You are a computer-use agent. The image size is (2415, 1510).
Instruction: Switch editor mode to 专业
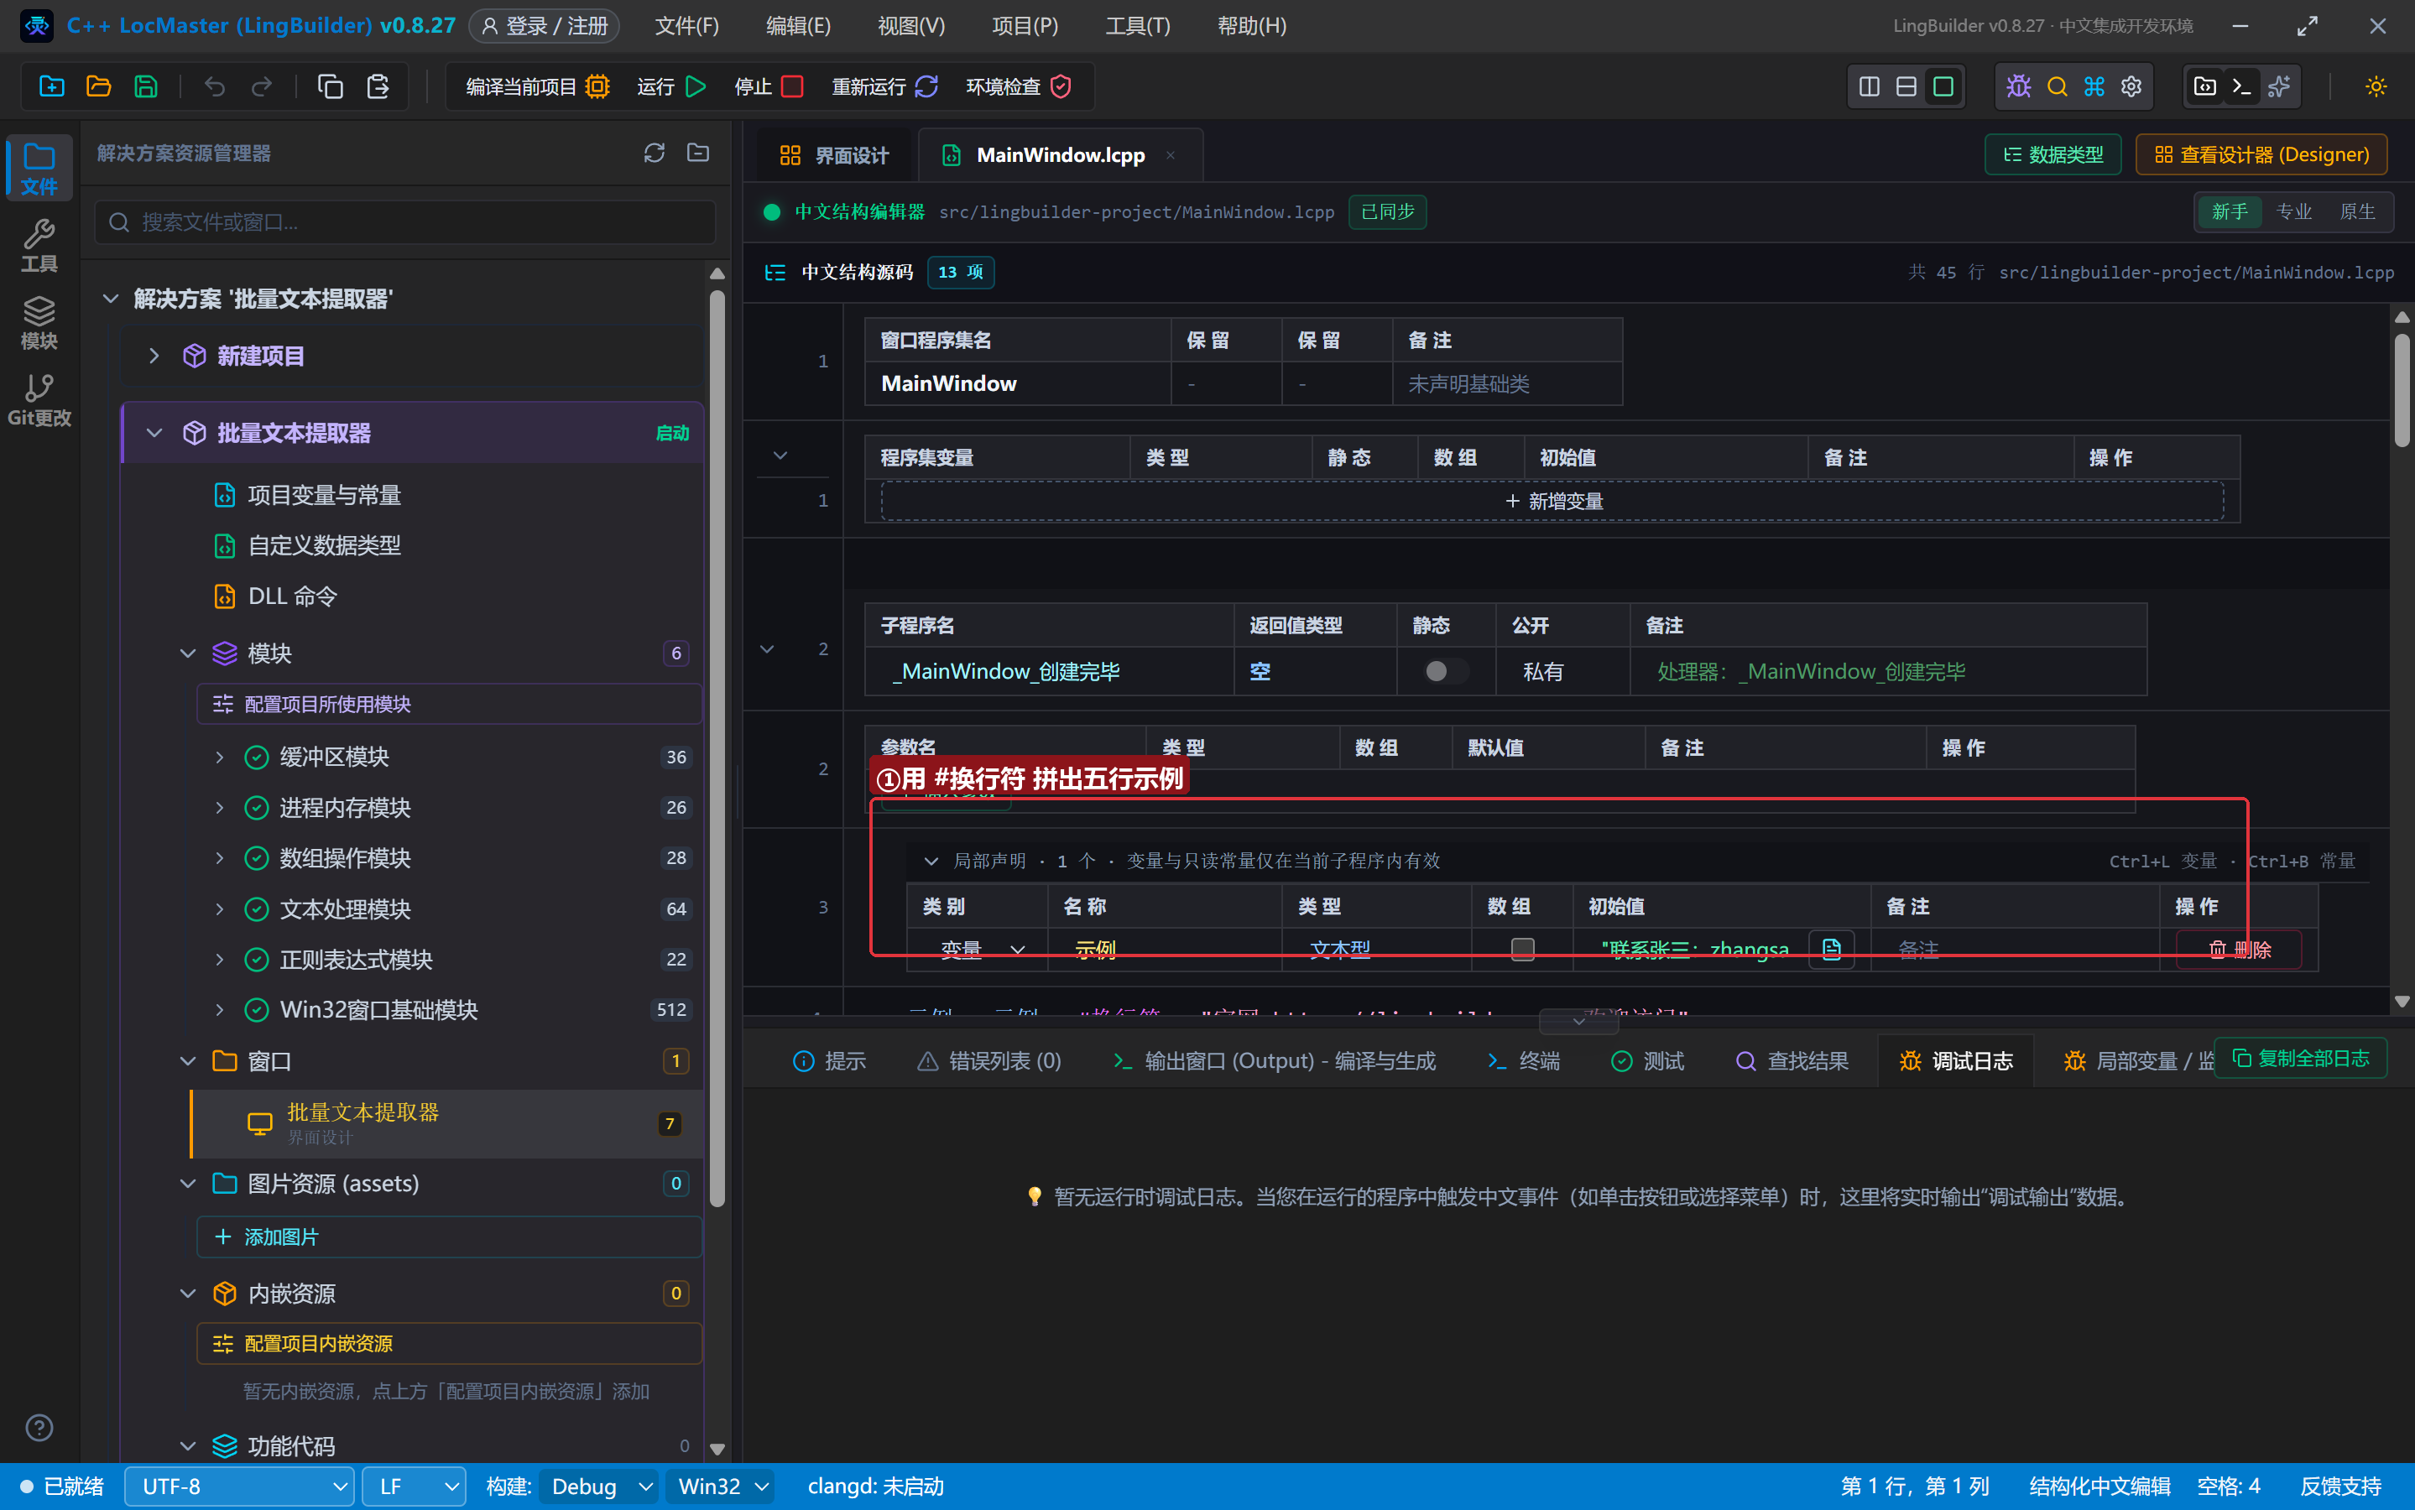click(2293, 211)
